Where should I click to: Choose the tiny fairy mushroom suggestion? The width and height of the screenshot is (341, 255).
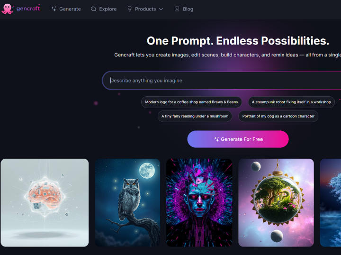point(195,116)
